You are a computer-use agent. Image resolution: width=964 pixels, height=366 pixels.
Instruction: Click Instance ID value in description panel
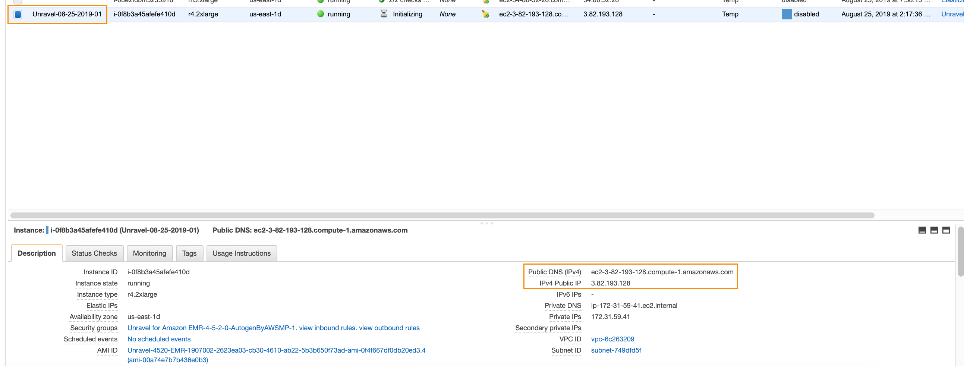158,272
